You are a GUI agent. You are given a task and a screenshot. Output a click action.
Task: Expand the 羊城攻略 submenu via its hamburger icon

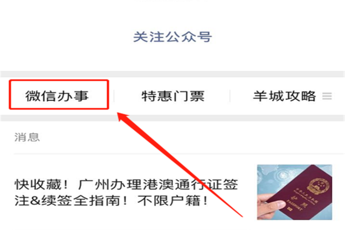(x=327, y=96)
